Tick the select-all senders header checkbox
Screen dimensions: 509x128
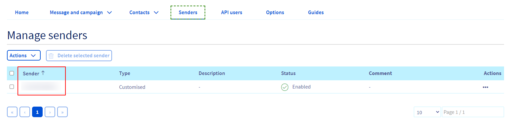coord(12,73)
